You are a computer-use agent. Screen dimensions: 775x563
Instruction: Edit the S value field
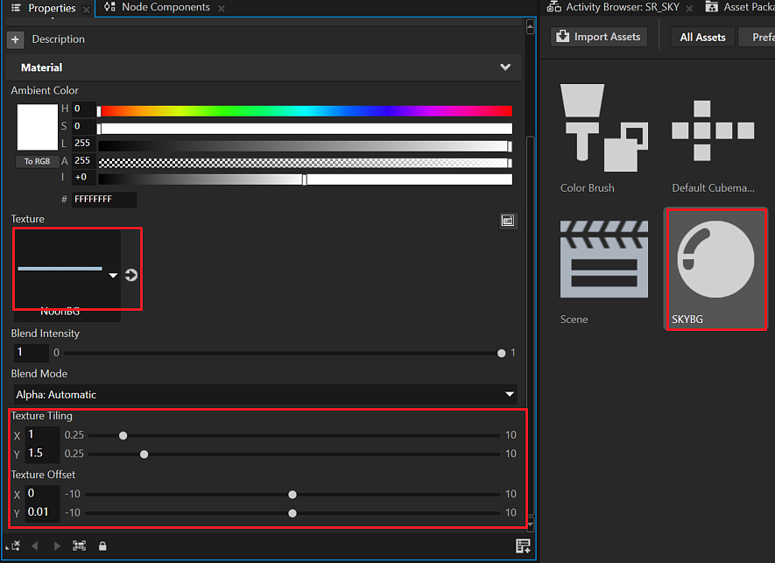83,126
